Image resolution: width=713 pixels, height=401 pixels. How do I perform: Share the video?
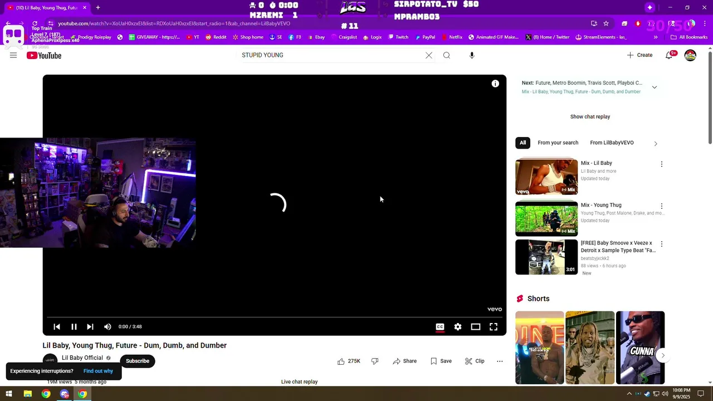pyautogui.click(x=404, y=361)
